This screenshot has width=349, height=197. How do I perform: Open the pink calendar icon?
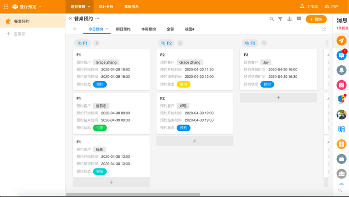click(x=341, y=85)
